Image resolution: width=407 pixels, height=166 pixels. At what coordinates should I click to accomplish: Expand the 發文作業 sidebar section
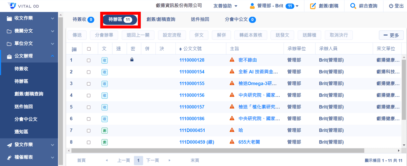(x=29, y=144)
